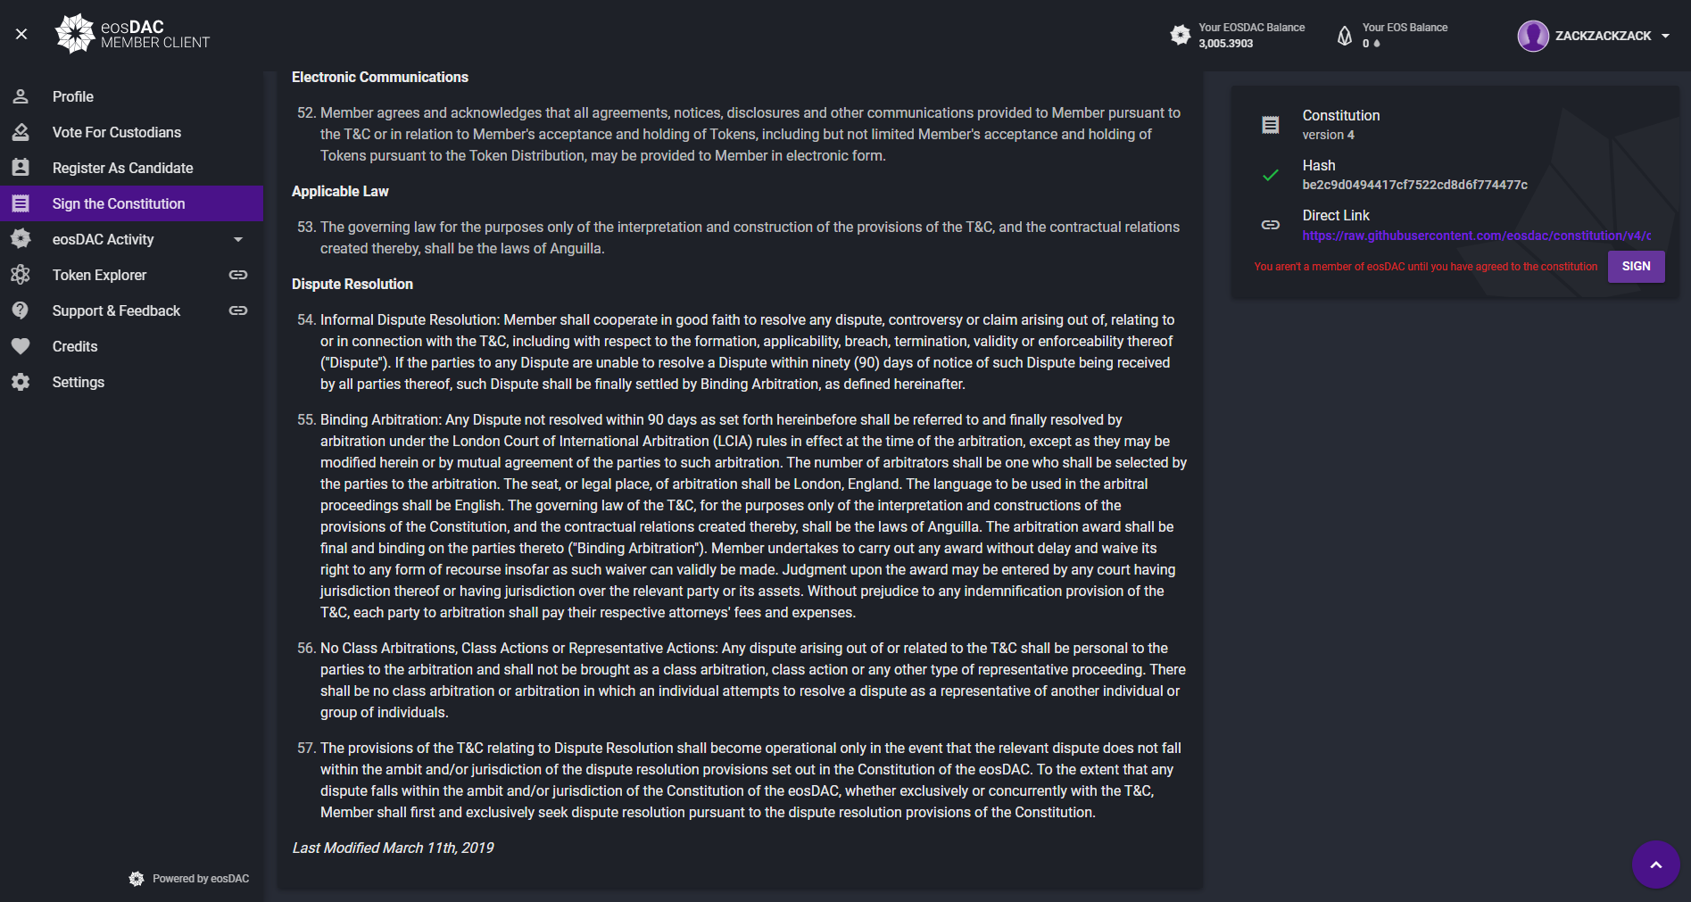Sign the constitution with the SIGN button
1691x902 pixels.
[1636, 266]
